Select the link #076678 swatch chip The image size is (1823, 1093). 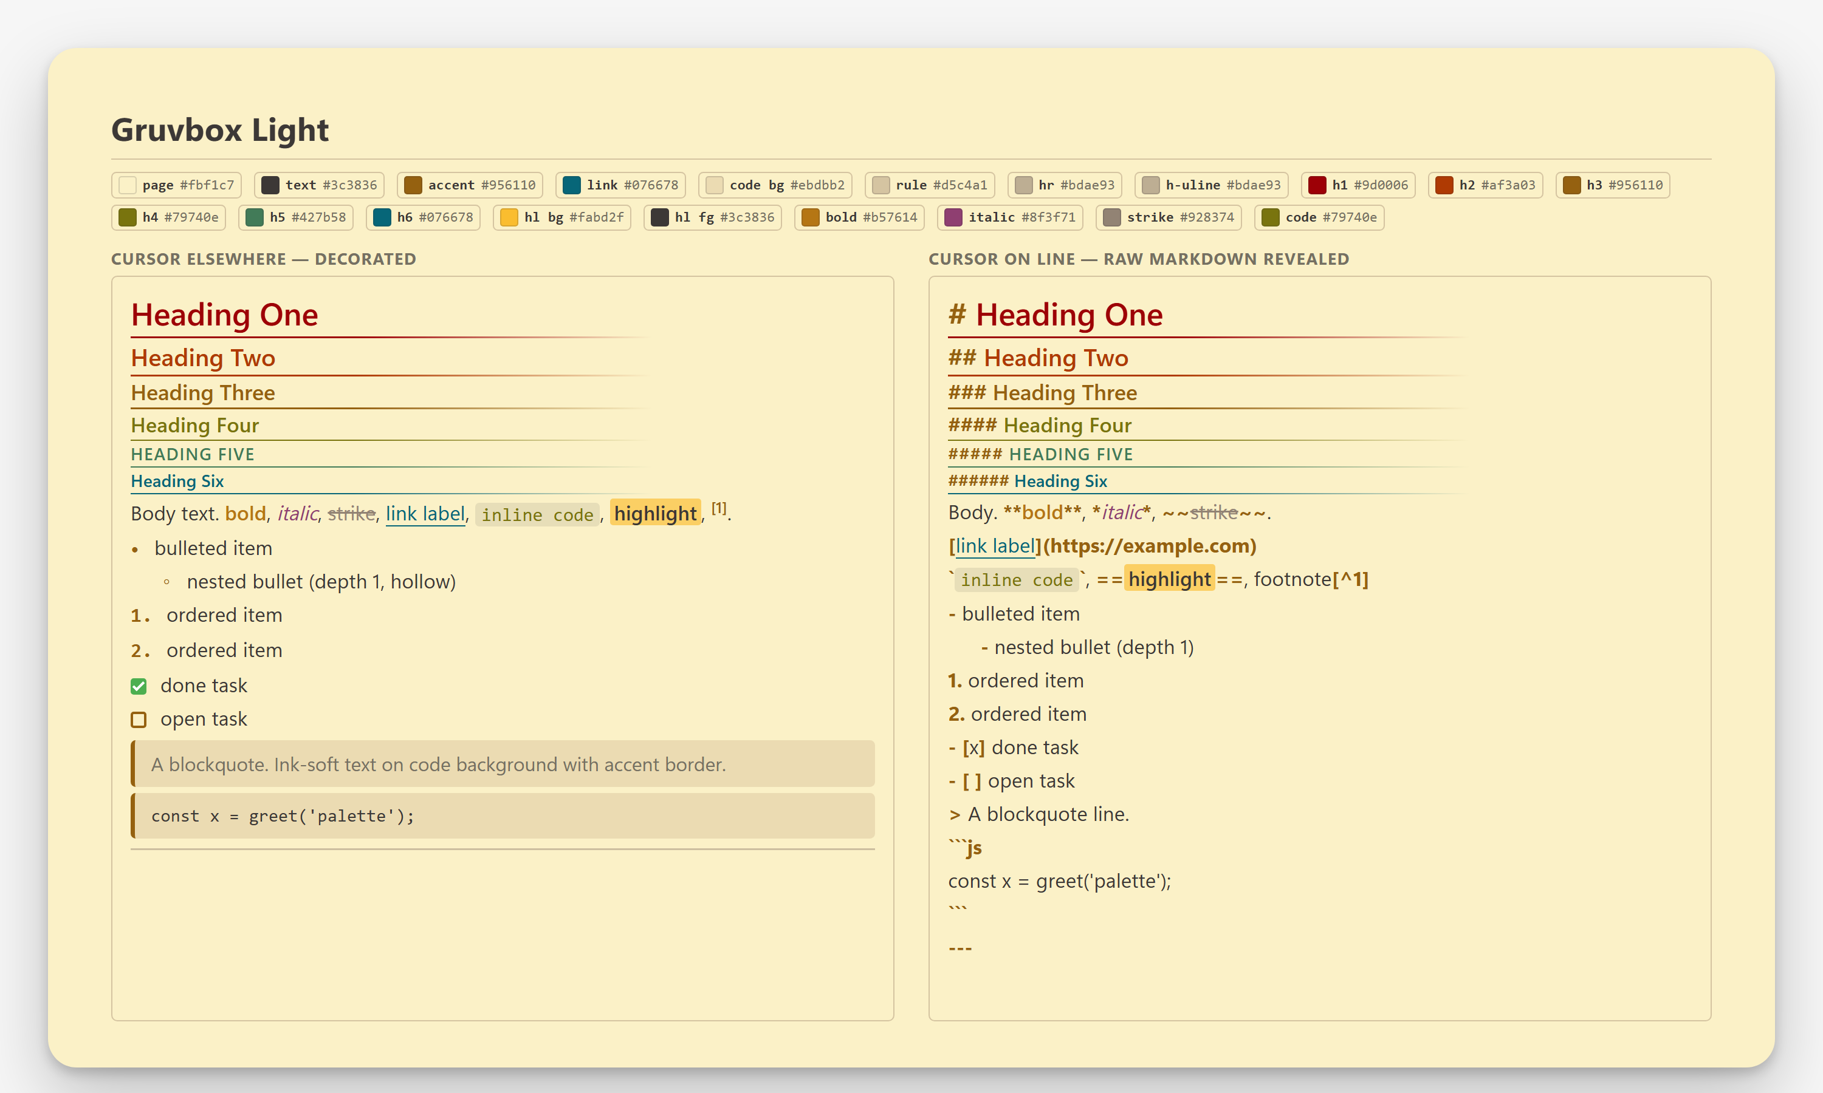coord(620,185)
